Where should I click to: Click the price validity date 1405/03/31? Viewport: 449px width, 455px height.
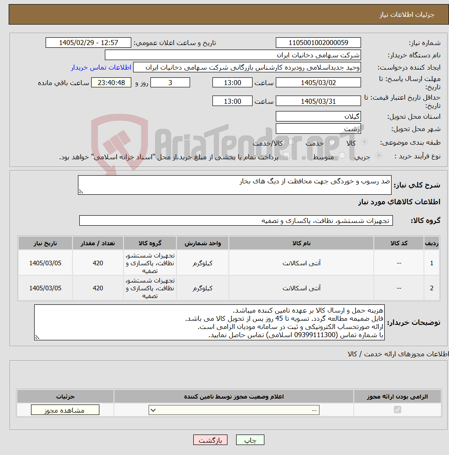(318, 101)
